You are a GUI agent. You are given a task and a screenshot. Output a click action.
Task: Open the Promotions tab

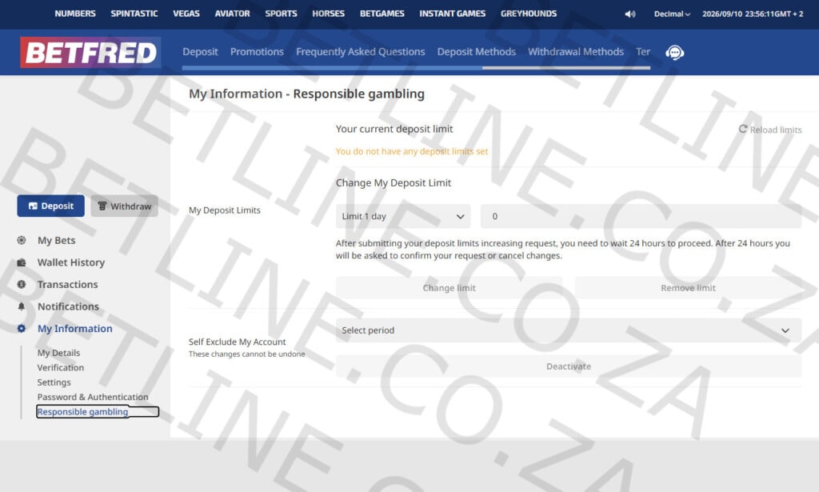tap(257, 52)
